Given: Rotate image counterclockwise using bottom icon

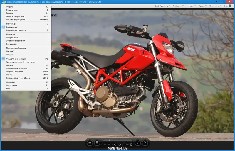Looking at the screenshot, I should click(115, 145).
